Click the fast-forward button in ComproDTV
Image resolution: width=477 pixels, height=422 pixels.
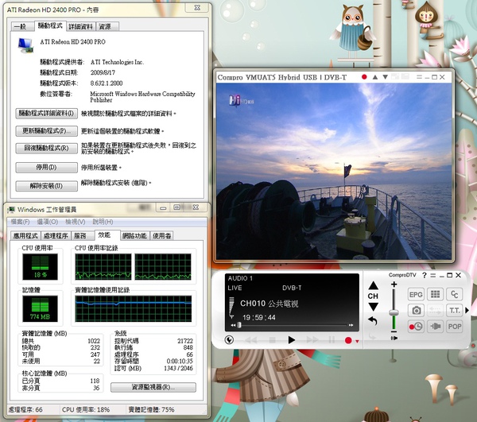tap(312, 339)
